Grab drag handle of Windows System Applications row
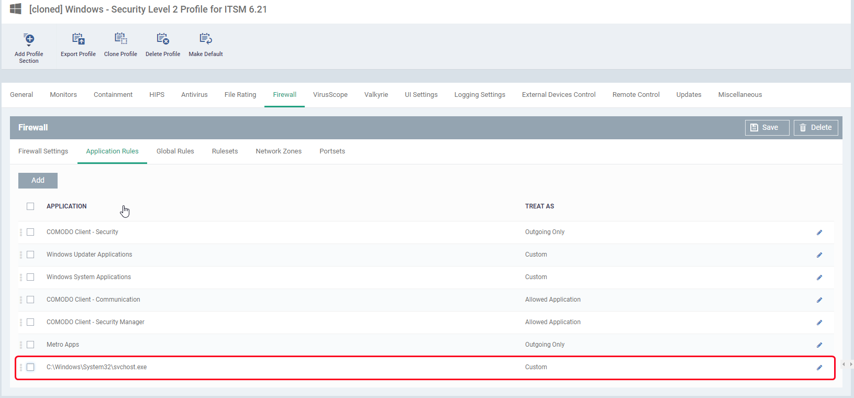Viewport: 854px width, 398px height. (21, 277)
